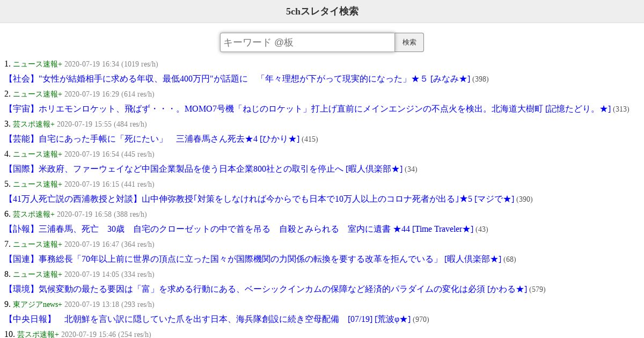Open the 【環境】気候変動の最たる要因 thread

point(266,289)
